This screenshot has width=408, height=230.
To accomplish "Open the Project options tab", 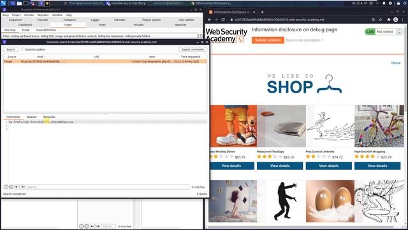I will [x=152, y=20].
